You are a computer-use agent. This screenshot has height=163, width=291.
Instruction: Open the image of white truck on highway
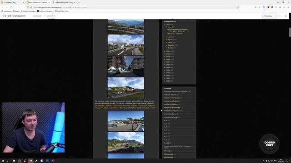126,45
